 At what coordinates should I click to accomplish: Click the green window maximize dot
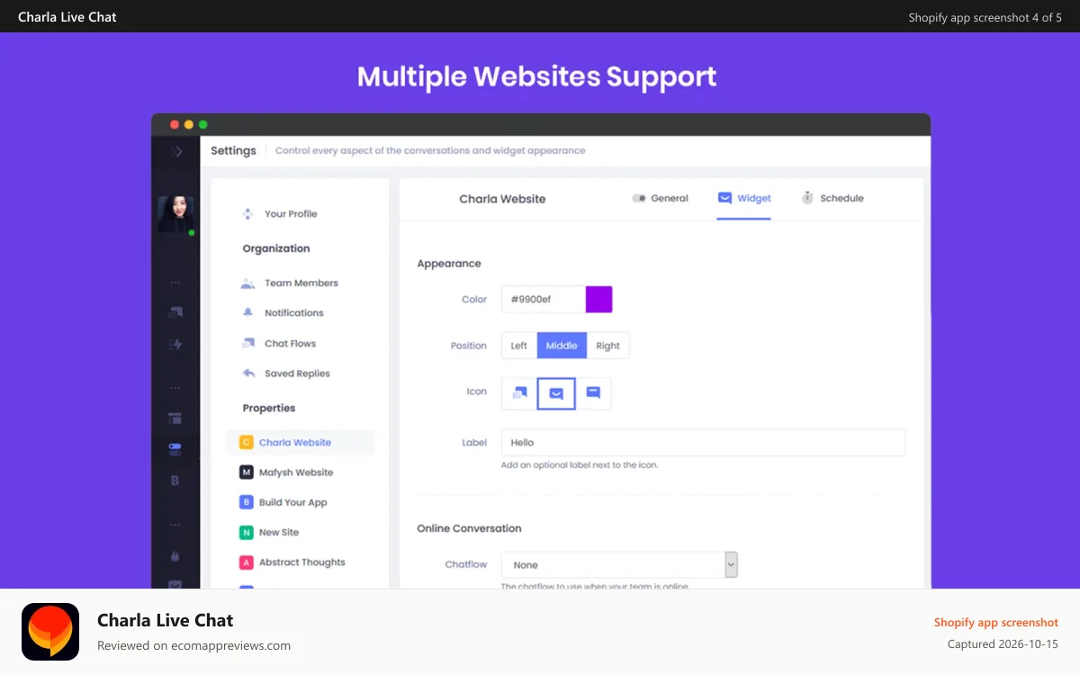[203, 124]
